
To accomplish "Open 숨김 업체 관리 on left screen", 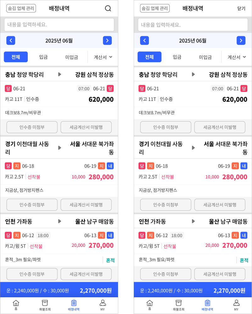I will click(x=21, y=9).
